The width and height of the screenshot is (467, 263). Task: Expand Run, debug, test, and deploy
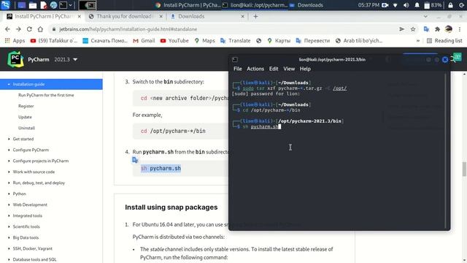pos(9,183)
